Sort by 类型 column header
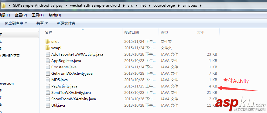 (x=164, y=32)
